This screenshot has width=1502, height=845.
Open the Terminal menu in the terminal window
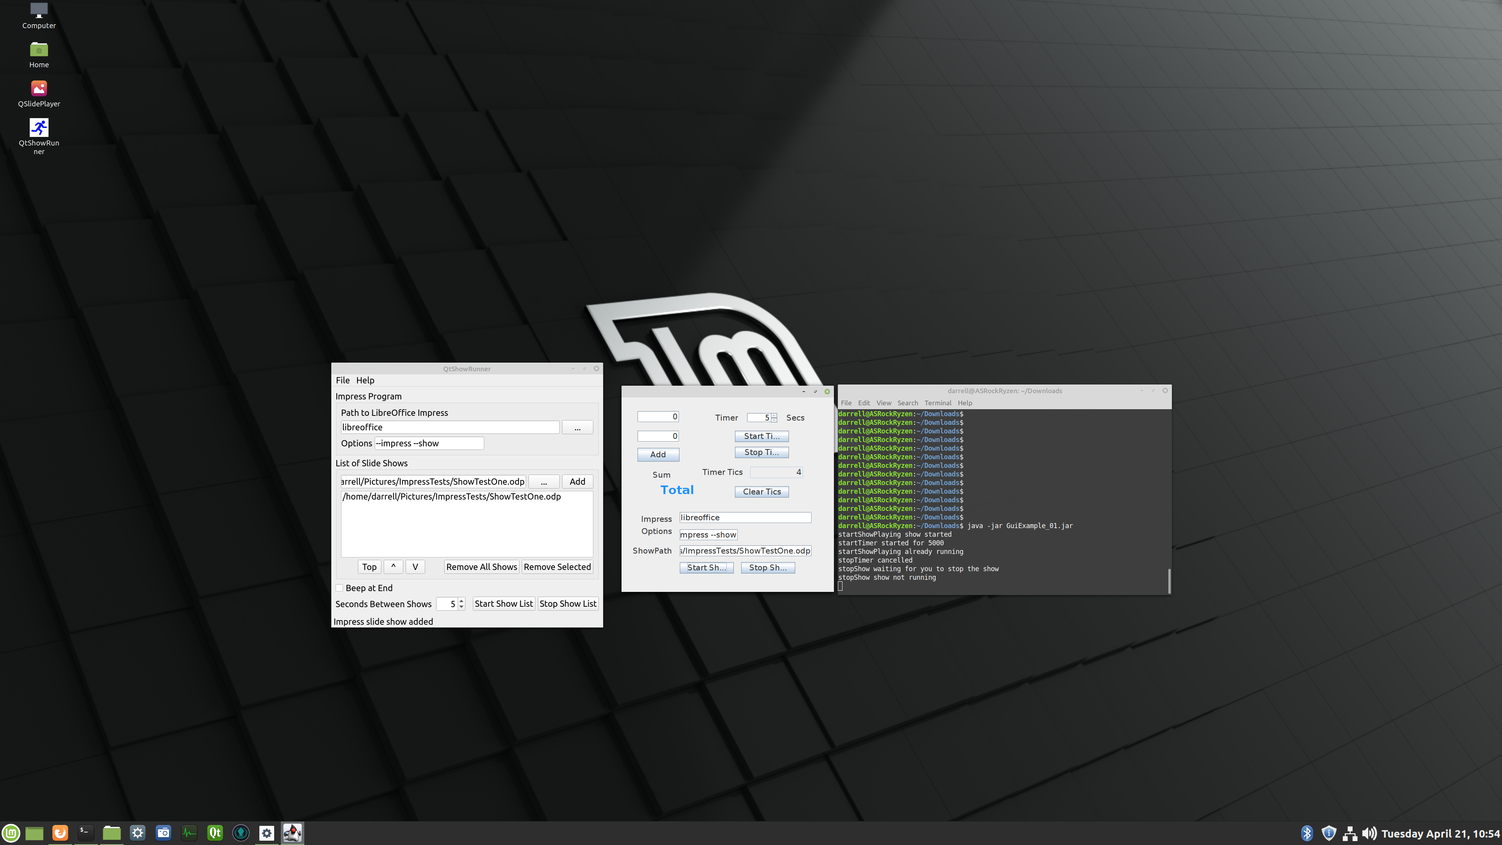click(937, 403)
